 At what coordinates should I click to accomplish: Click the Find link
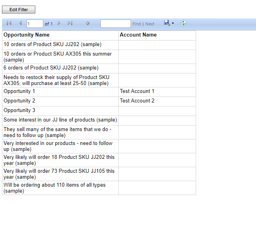tap(137, 24)
